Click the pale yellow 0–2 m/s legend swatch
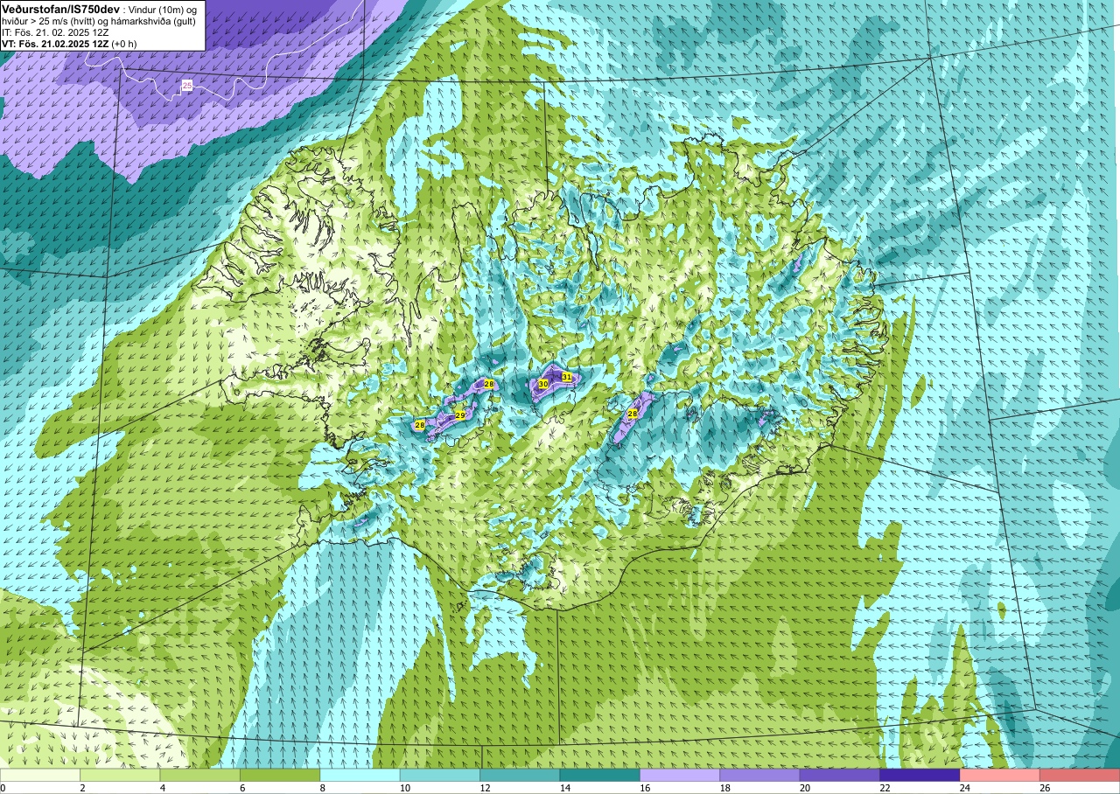 point(40,775)
